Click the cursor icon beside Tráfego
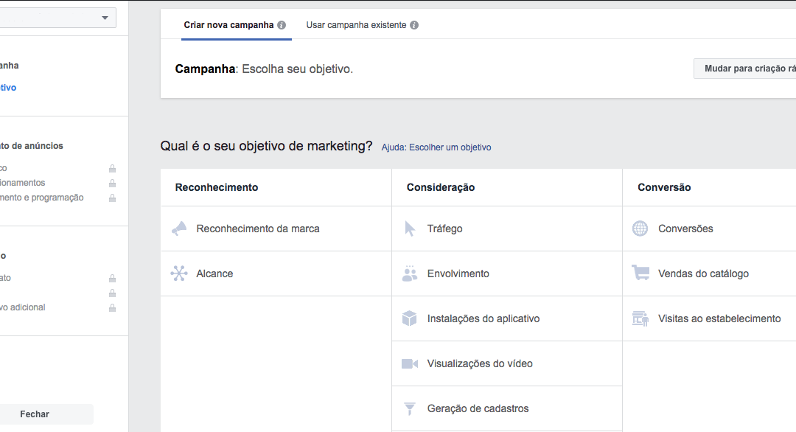The height and width of the screenshot is (432, 796). coord(410,229)
